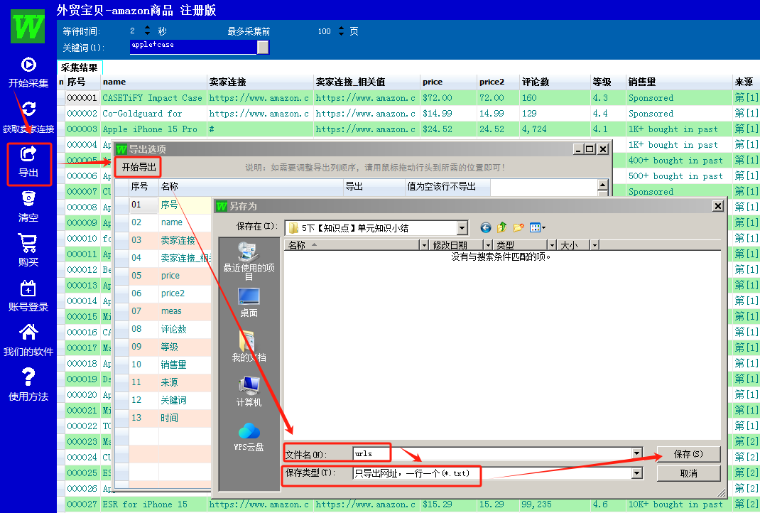Click the 名称 column header in export options
Viewport: 760px width, 513px height.
point(251,187)
